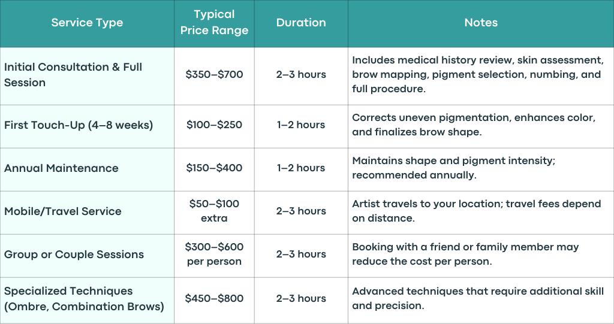The image size is (614, 324).
Task: Select the Typical Price Range header
Action: coord(214,22)
